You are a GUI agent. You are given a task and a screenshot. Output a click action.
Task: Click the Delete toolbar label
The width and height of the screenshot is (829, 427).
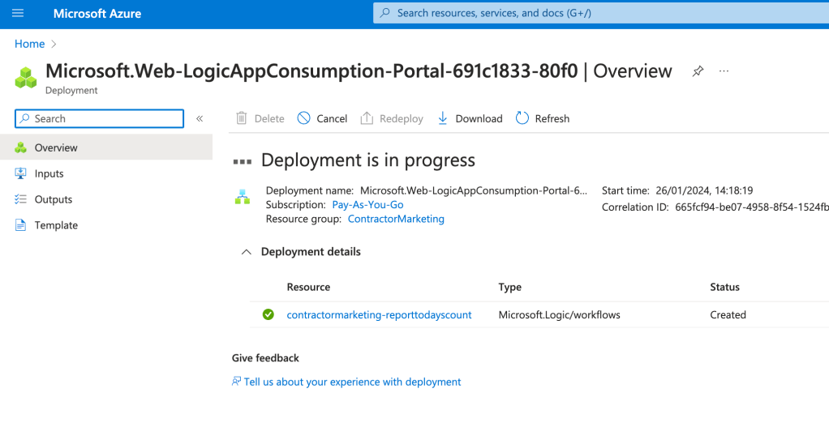tap(269, 119)
